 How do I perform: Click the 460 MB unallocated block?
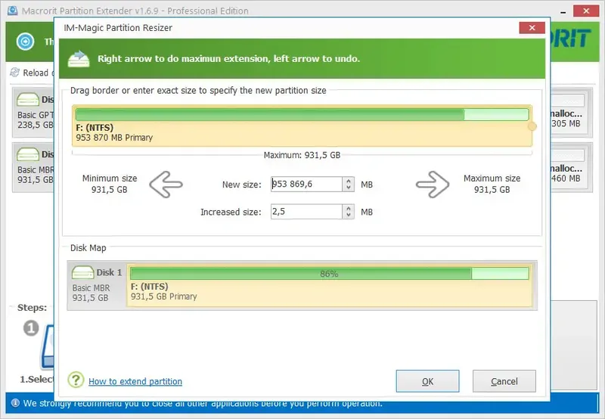click(x=569, y=167)
